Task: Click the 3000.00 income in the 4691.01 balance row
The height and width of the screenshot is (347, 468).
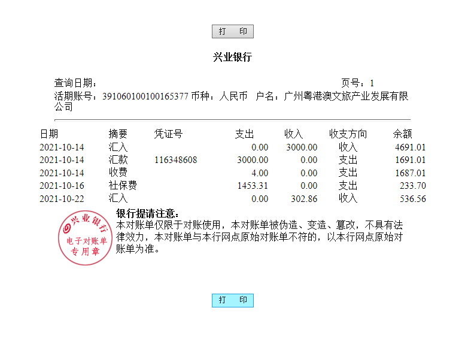Action: click(302, 147)
